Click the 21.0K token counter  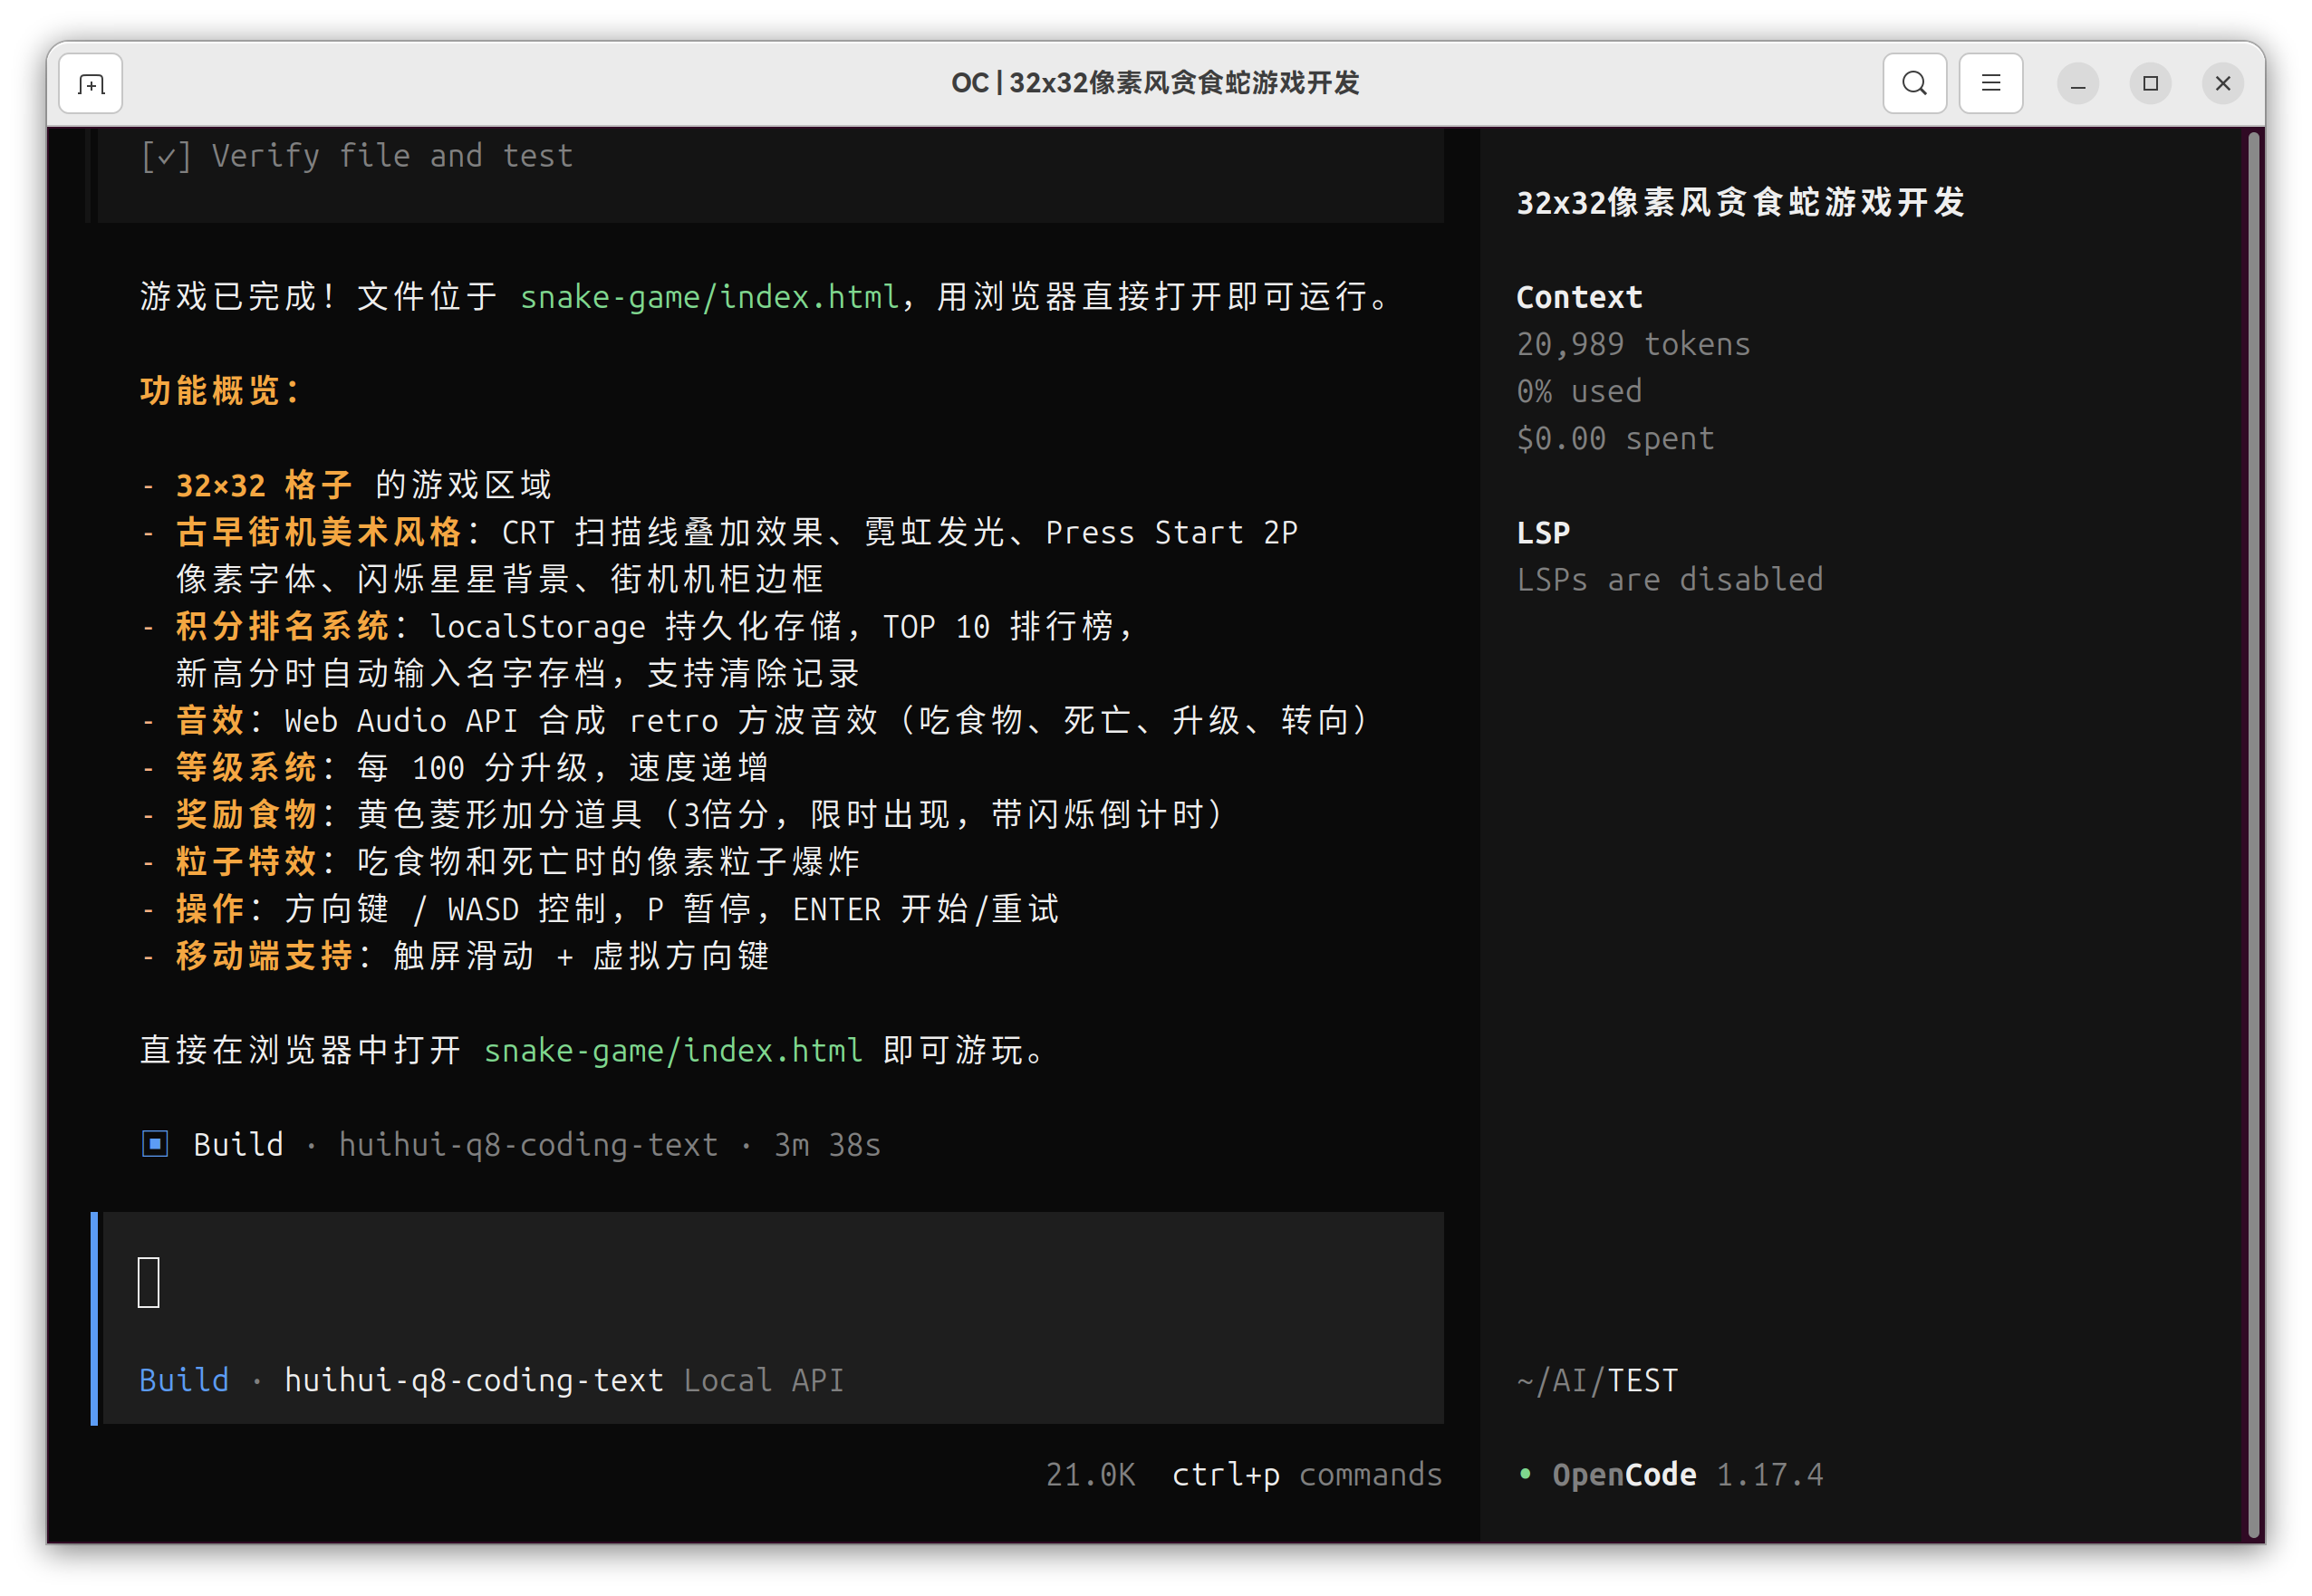[x=1091, y=1475]
